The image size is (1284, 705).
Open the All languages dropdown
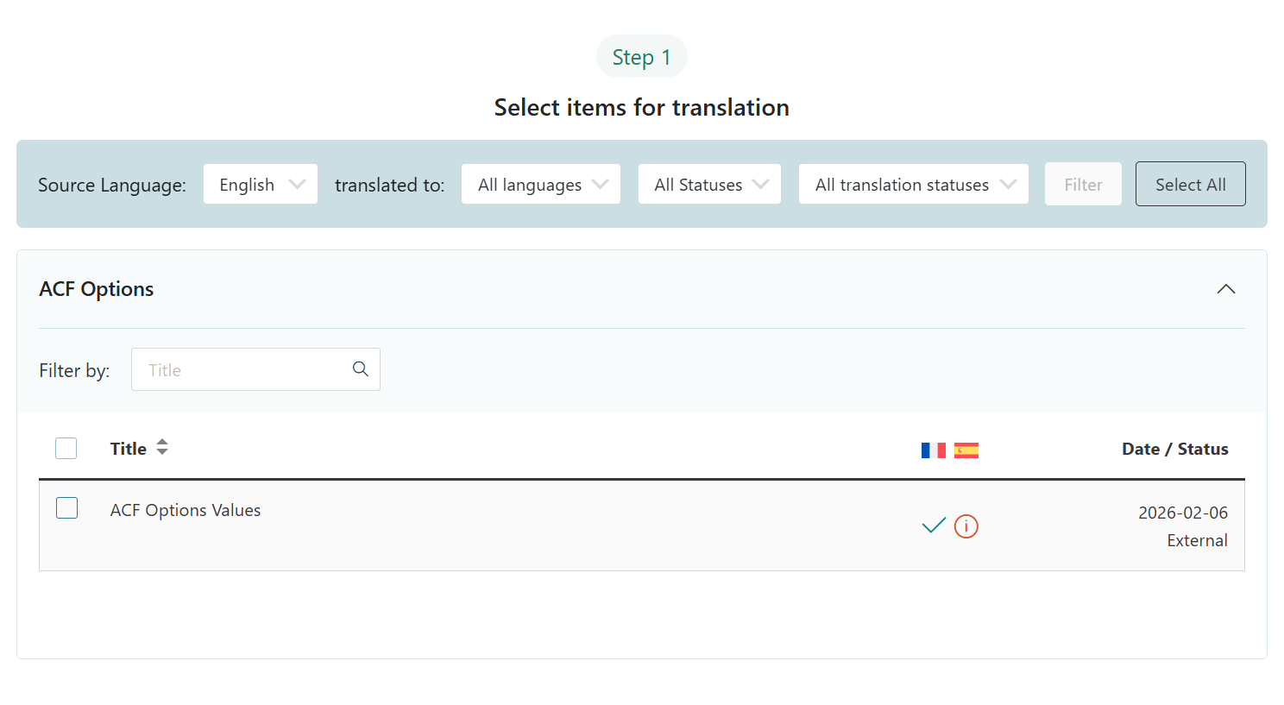pyautogui.click(x=541, y=185)
